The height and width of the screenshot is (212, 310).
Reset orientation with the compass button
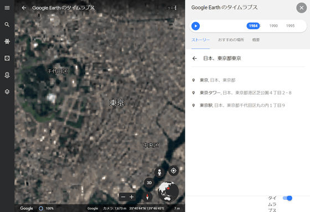147,197
